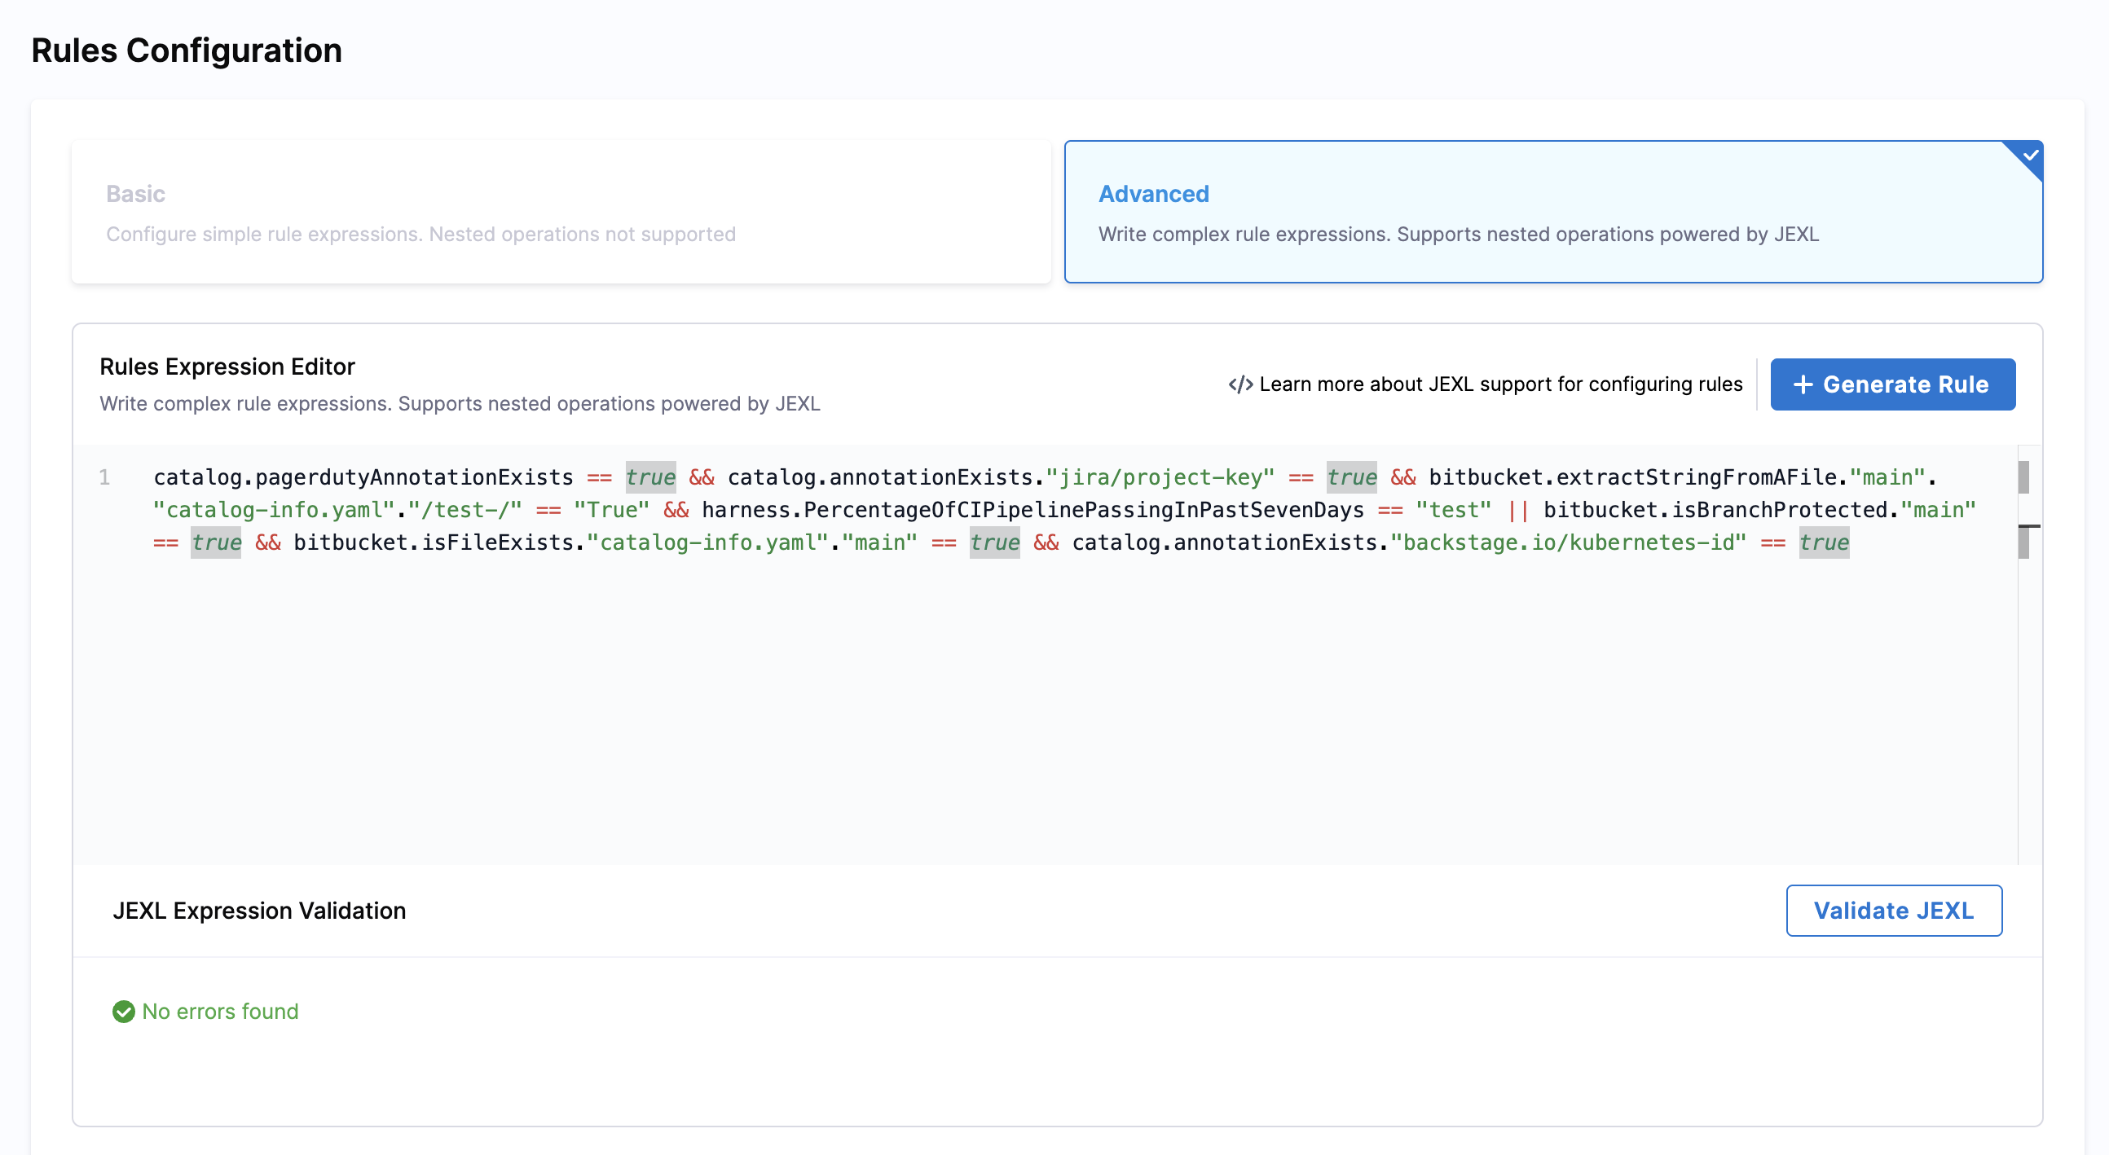Click on catalog.pagerdutyAnnotationExists in the expression
This screenshot has width=2109, height=1155.
[x=363, y=477]
